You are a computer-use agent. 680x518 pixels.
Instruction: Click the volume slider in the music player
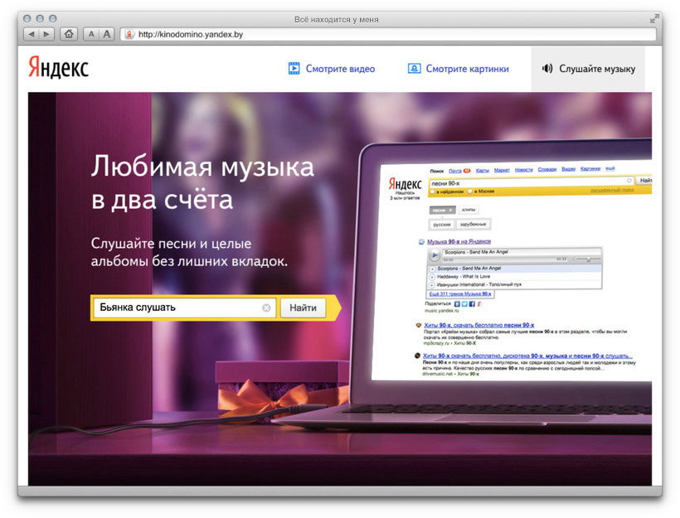[x=587, y=259]
